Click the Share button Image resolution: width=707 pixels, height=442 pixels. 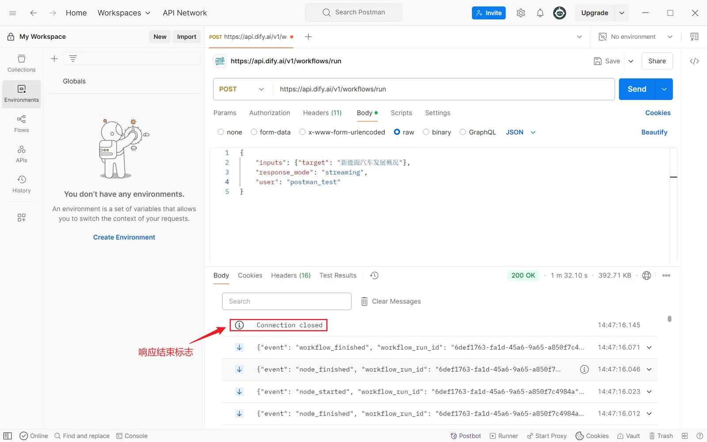pyautogui.click(x=657, y=61)
